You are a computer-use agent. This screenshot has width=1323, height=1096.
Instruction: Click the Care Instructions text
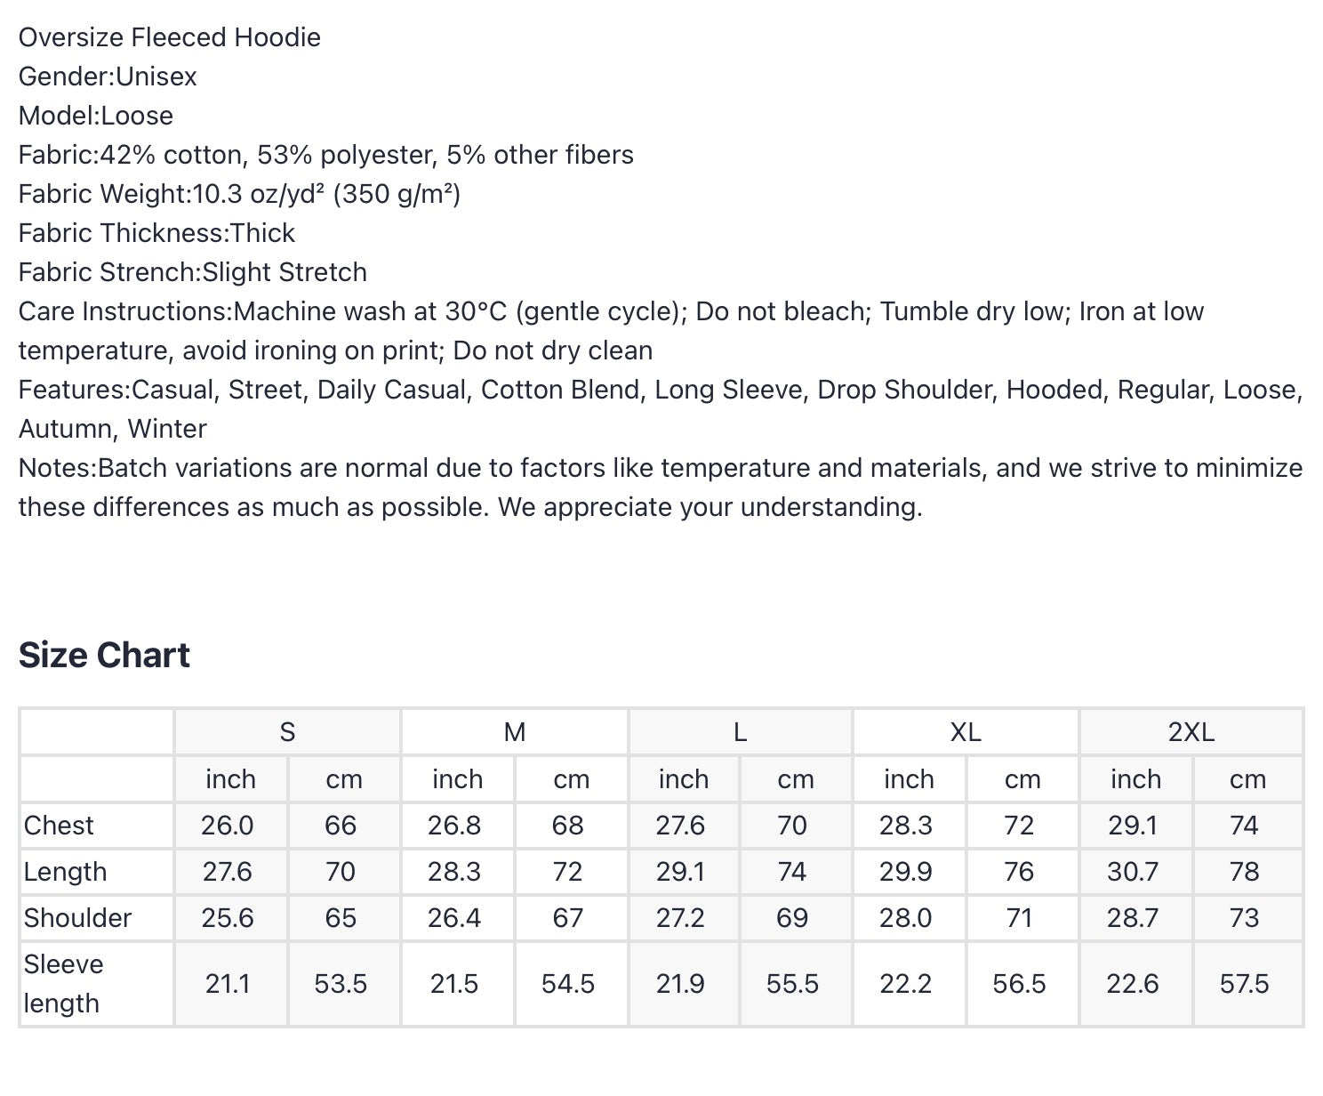point(612,331)
